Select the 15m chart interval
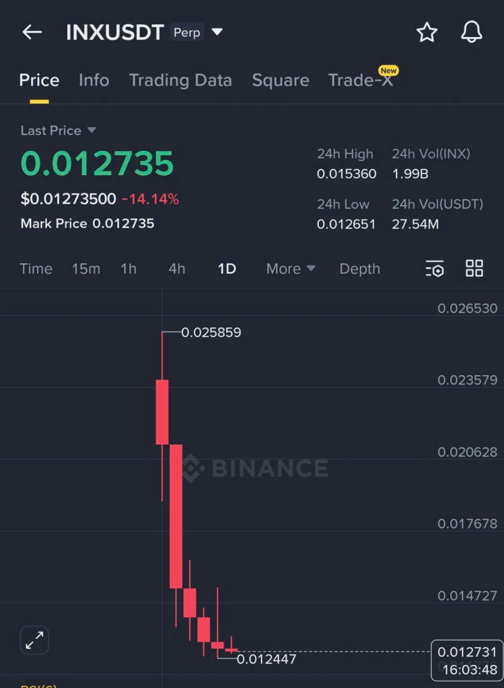The image size is (504, 688). [86, 269]
